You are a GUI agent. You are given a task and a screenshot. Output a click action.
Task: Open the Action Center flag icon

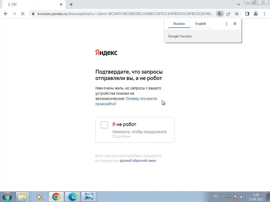(x=236, y=197)
